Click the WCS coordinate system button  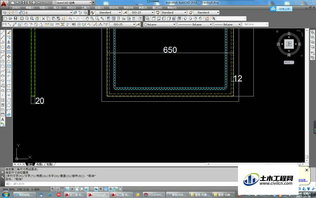pos(289,62)
